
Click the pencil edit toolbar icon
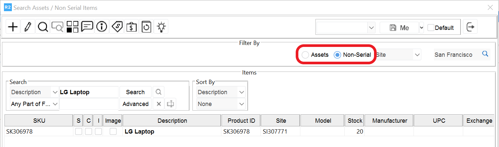coord(28,27)
